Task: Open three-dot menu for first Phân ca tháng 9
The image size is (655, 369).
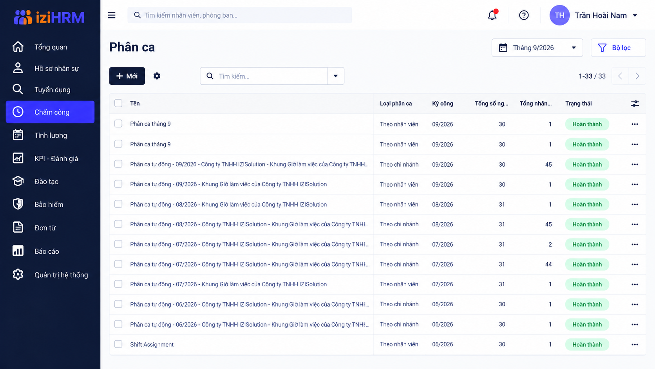Action: (635, 124)
